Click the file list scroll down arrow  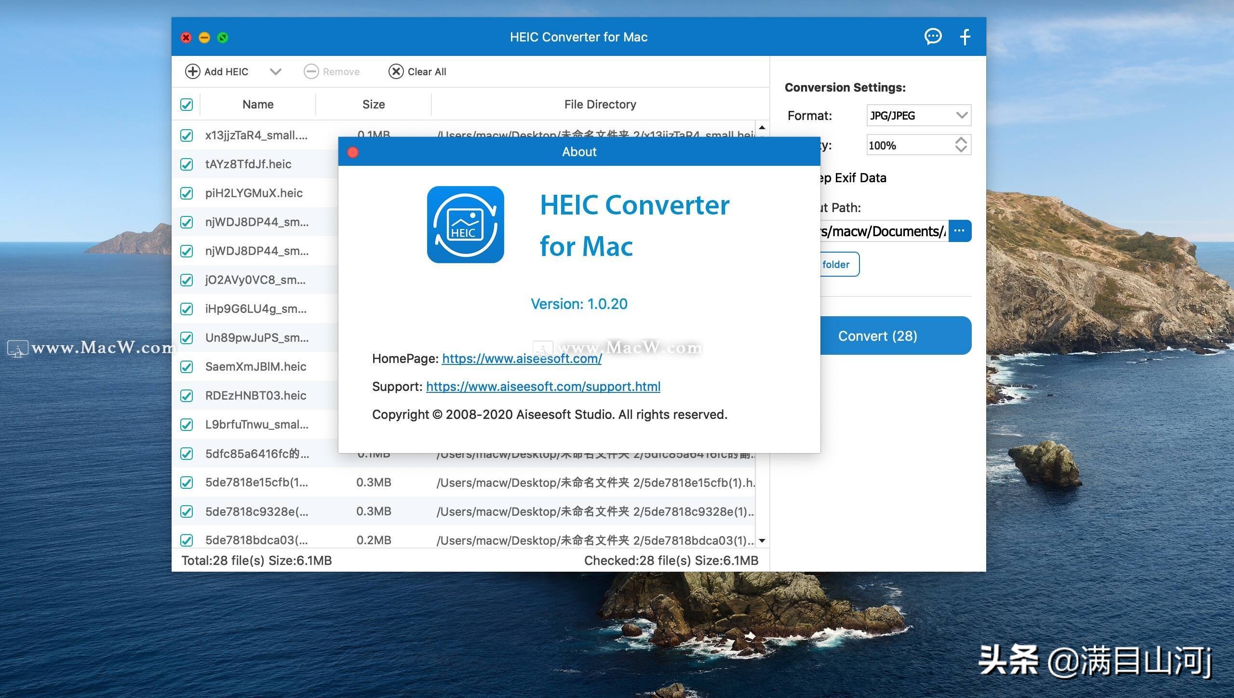pos(762,540)
